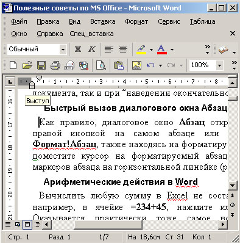Click the Undo arrow icon
The height and width of the screenshot is (243, 240).
point(150,65)
